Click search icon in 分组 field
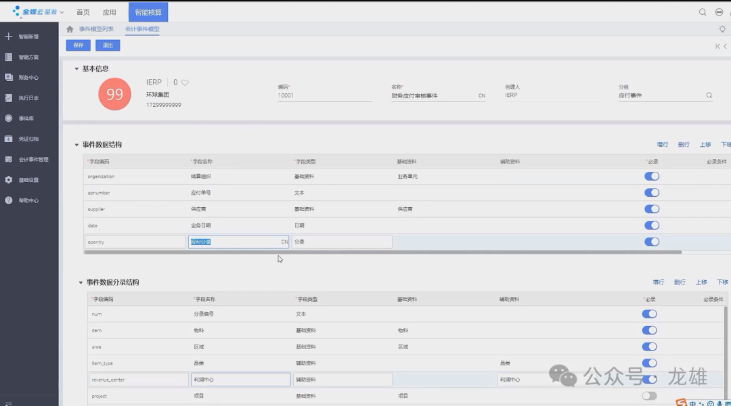This screenshot has height=406, width=731. coord(709,95)
